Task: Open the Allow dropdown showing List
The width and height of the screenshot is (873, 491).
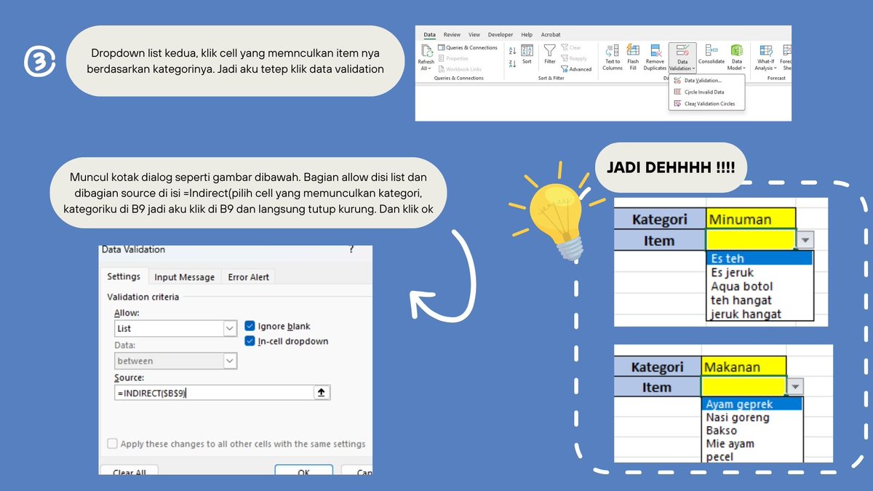Action: tap(231, 328)
